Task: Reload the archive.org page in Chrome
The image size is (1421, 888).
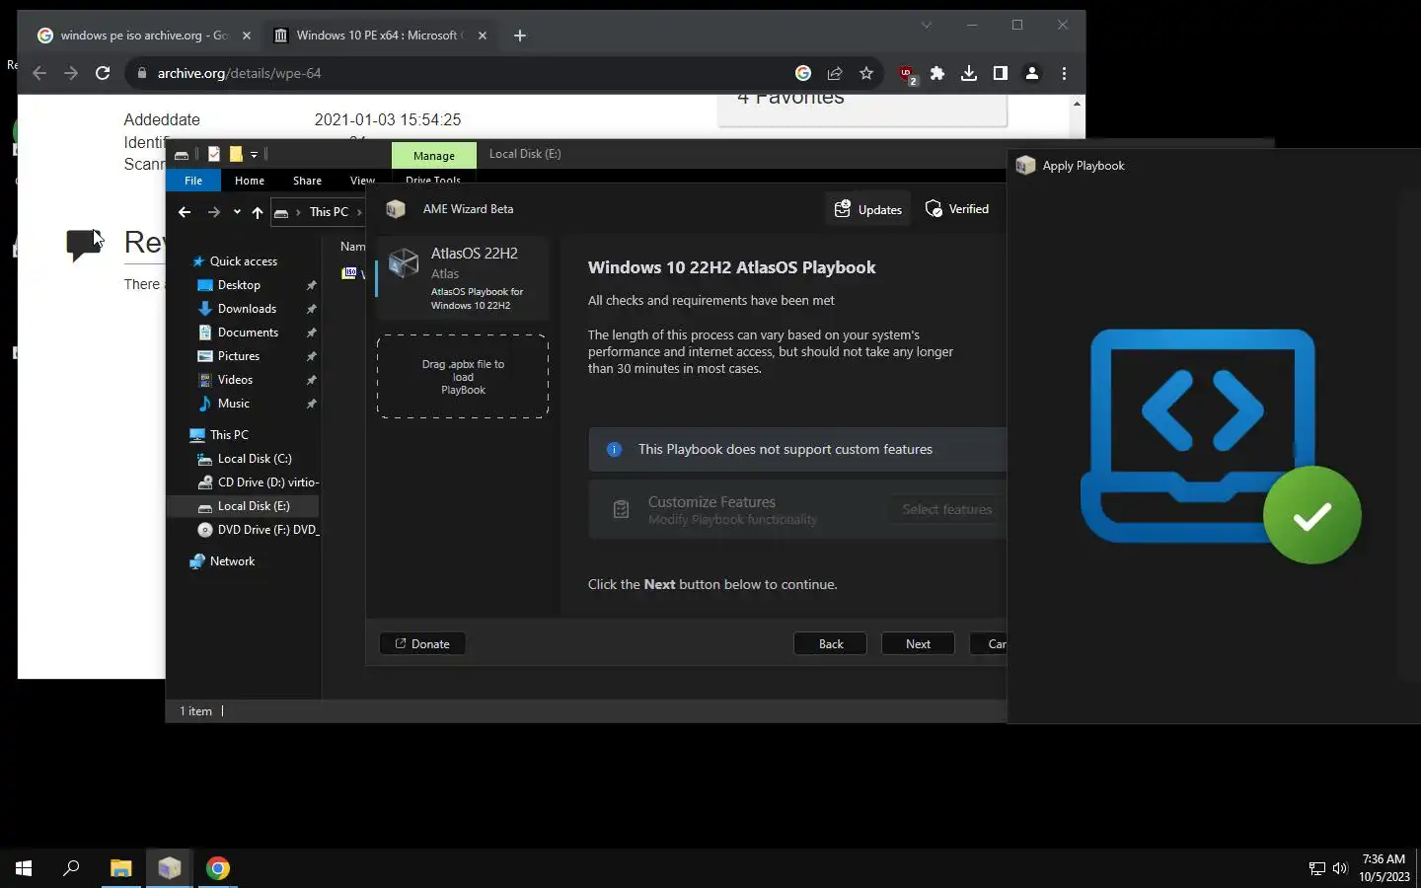Action: point(103,73)
